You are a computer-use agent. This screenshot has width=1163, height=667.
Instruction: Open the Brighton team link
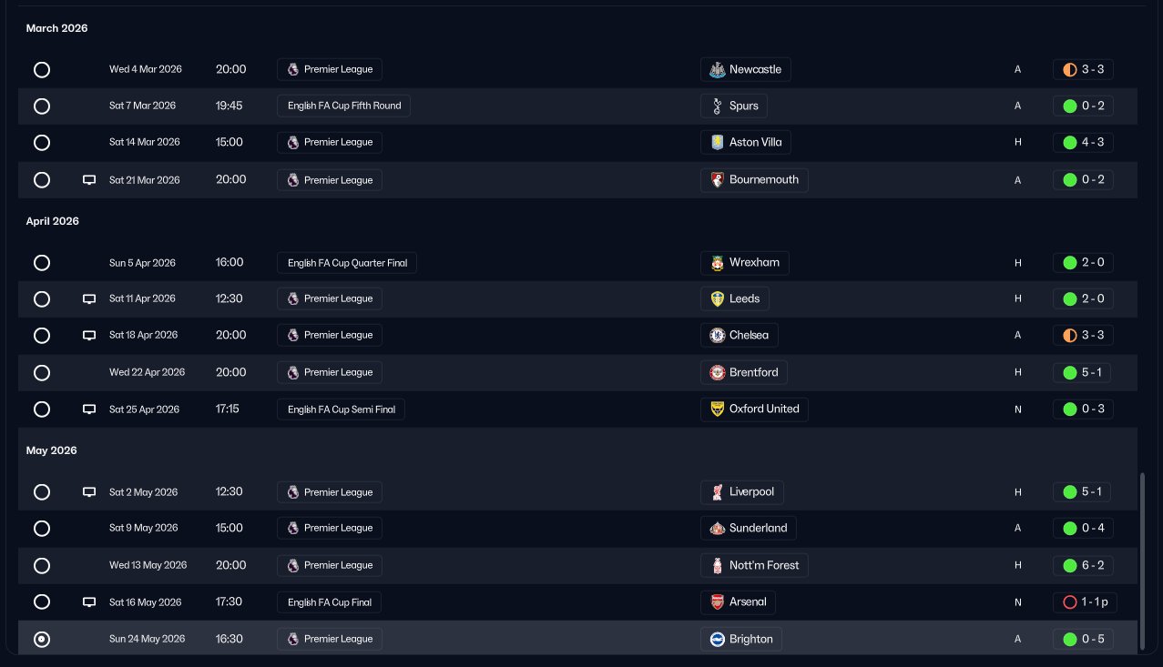[x=740, y=639]
